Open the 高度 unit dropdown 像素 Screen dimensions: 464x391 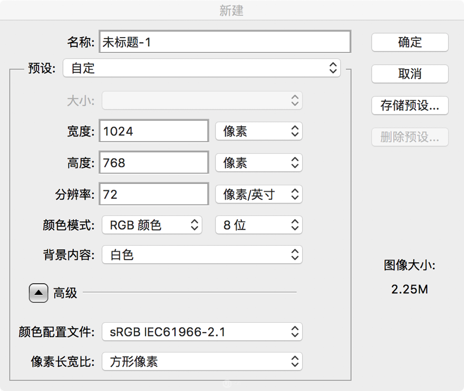point(259,162)
